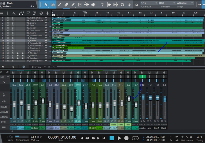The height and width of the screenshot is (143, 205).
Task: Open the Bars Timebase dropdown
Action: pos(167,3)
